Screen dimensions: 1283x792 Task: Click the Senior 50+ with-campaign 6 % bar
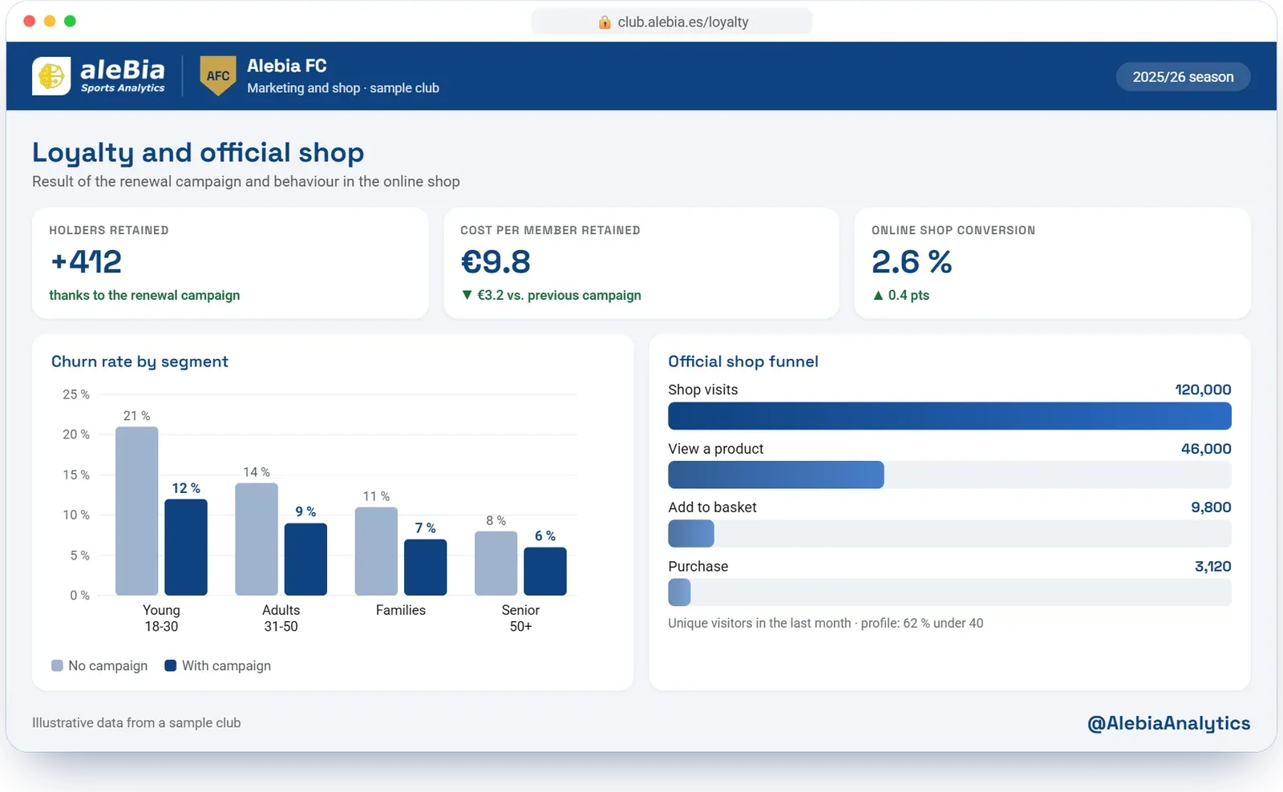[545, 572]
